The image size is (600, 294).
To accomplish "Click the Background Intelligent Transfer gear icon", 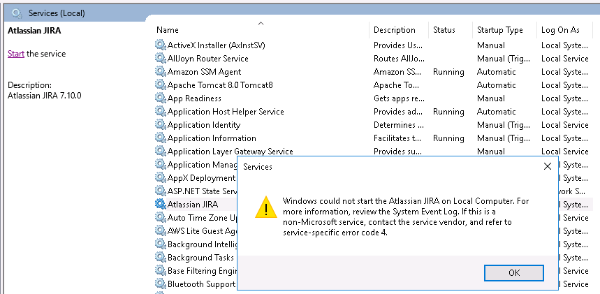I will 161,244.
